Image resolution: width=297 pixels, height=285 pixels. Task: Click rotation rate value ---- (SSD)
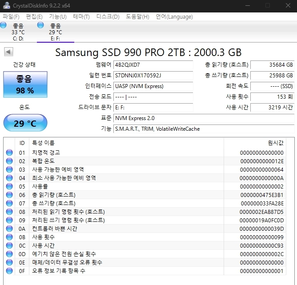(x=273, y=86)
